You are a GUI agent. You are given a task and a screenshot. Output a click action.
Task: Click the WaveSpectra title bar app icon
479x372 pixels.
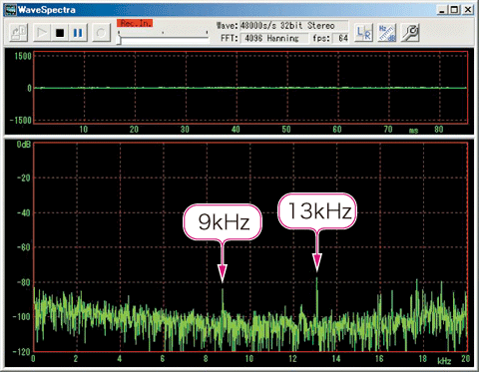click(x=10, y=10)
